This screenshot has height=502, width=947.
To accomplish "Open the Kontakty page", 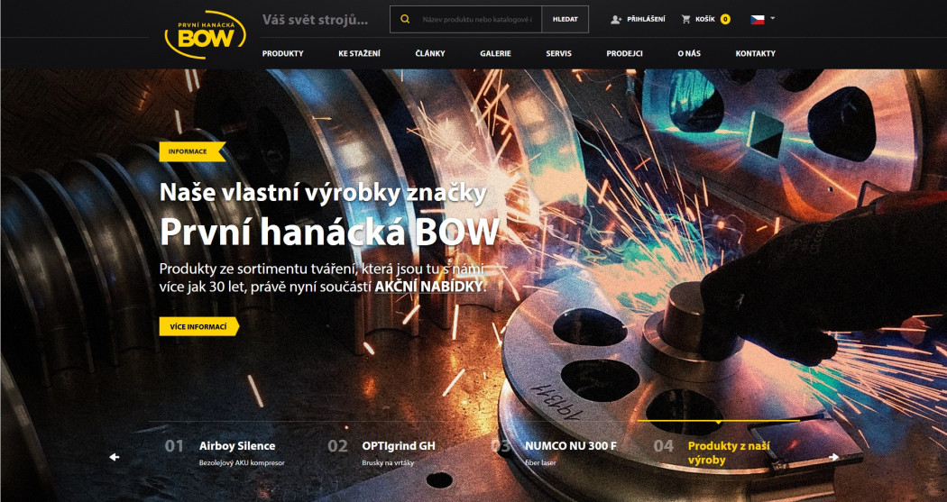I will 755,53.
